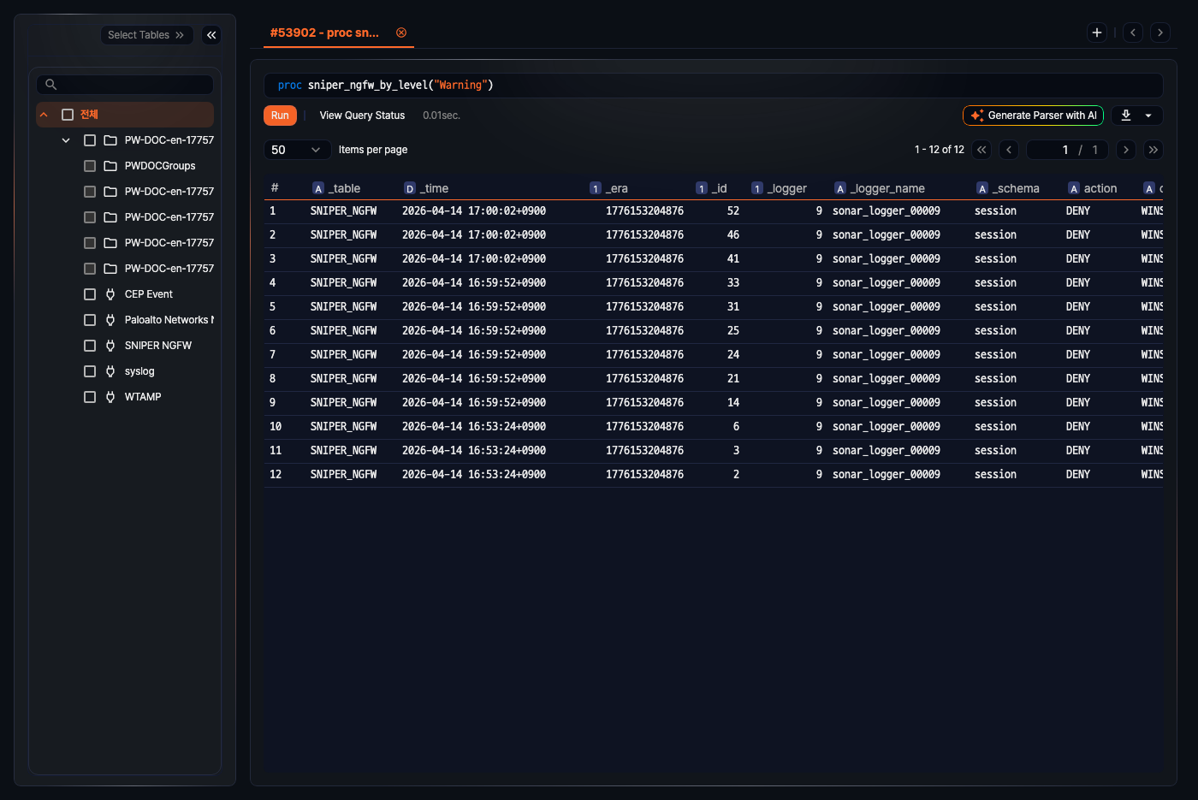Open the items per page dropdown
Screen dimensions: 1198x800
pyautogui.click(x=296, y=150)
